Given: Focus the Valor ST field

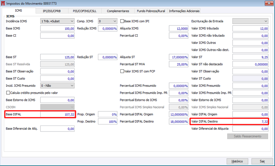Looking at the screenshot, I should click(x=250, y=57).
